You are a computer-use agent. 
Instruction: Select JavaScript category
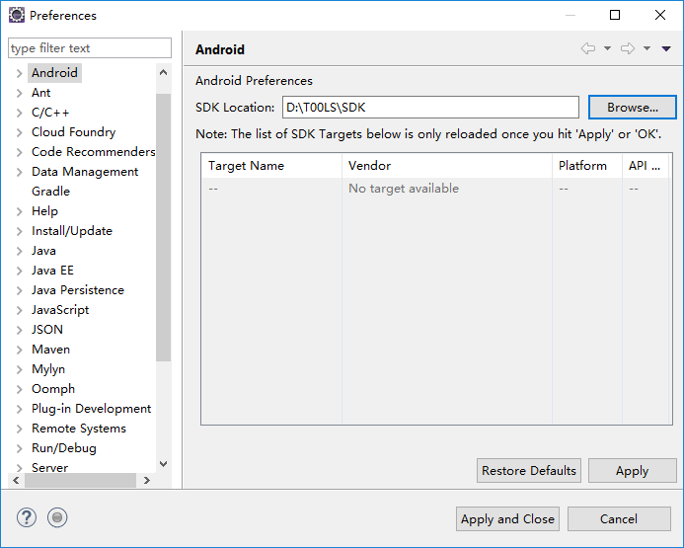[60, 310]
